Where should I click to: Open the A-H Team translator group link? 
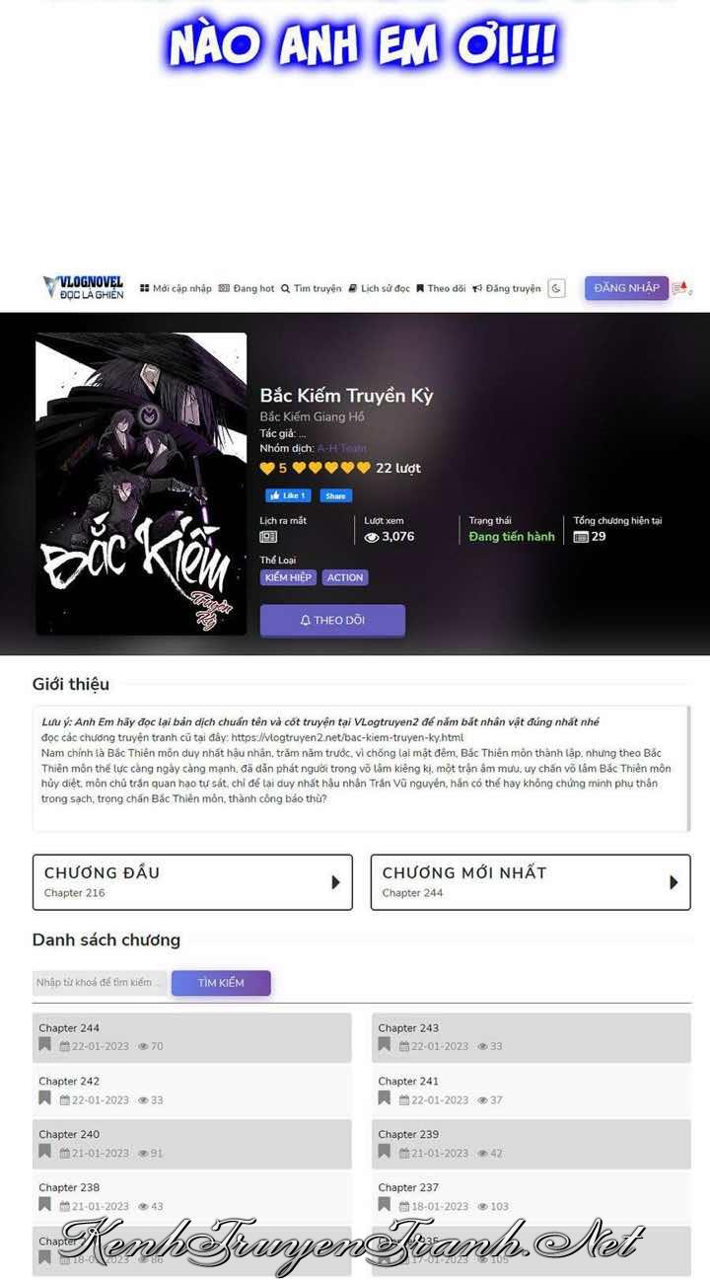[341, 448]
